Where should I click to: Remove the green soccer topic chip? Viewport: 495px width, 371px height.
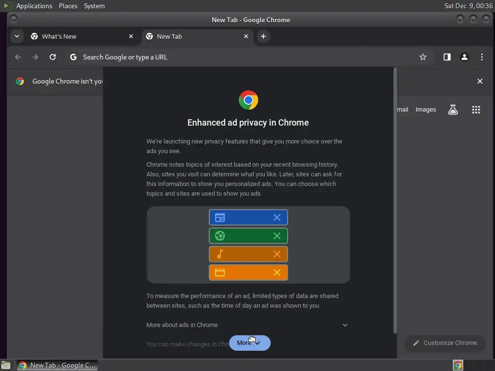(277, 236)
